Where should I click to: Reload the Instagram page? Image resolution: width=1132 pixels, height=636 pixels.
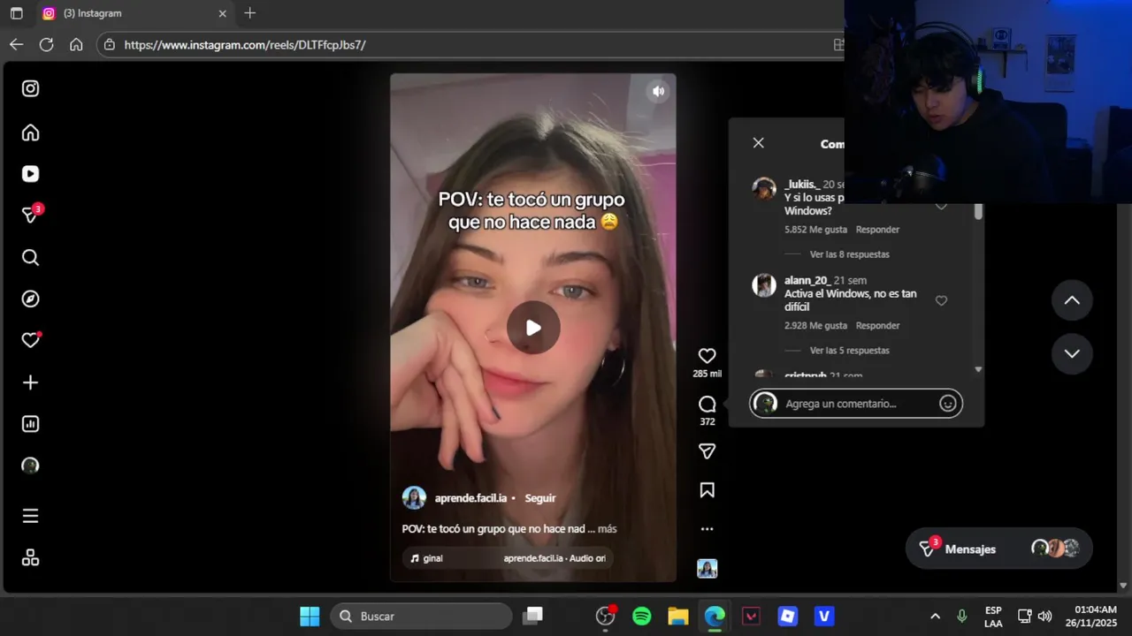click(46, 44)
